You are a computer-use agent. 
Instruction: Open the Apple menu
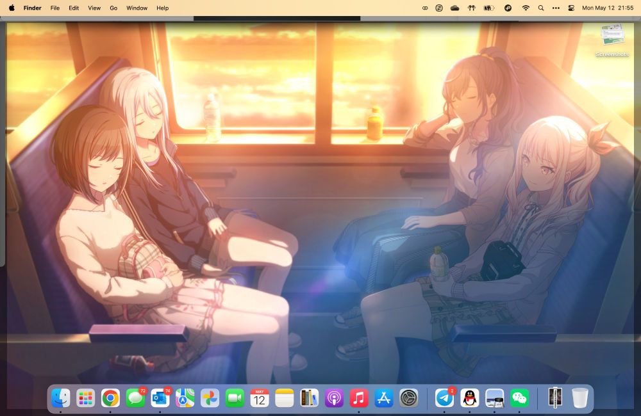click(12, 8)
